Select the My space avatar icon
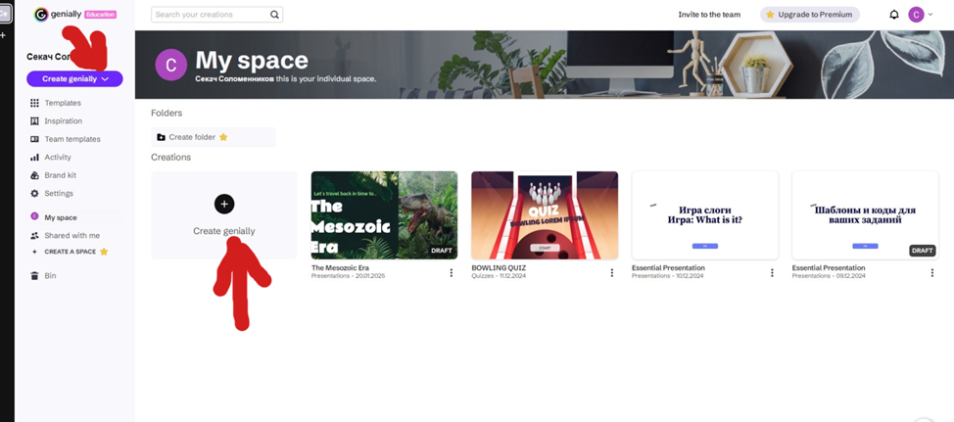The width and height of the screenshot is (954, 422). tap(34, 216)
